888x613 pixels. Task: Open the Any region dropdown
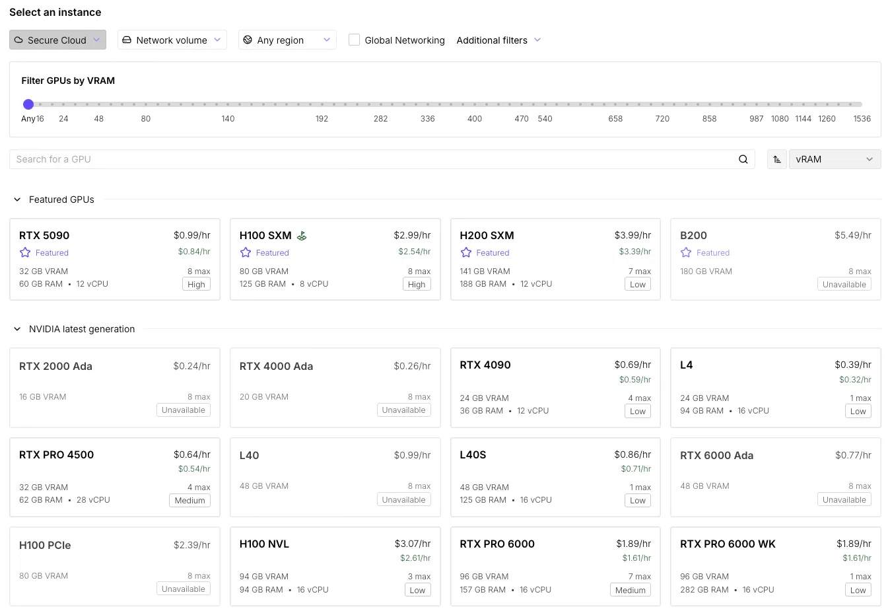click(x=287, y=40)
